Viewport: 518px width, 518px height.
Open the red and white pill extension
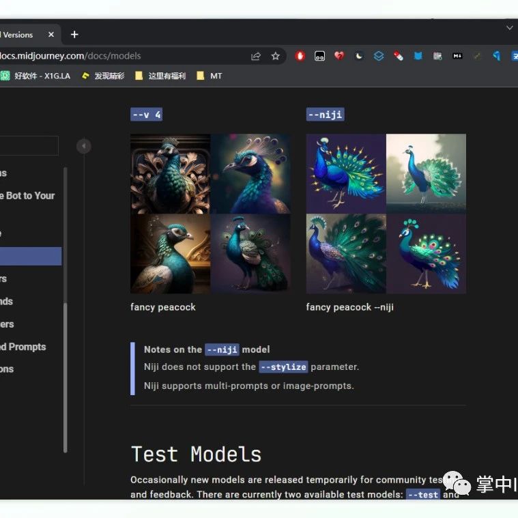(x=398, y=56)
